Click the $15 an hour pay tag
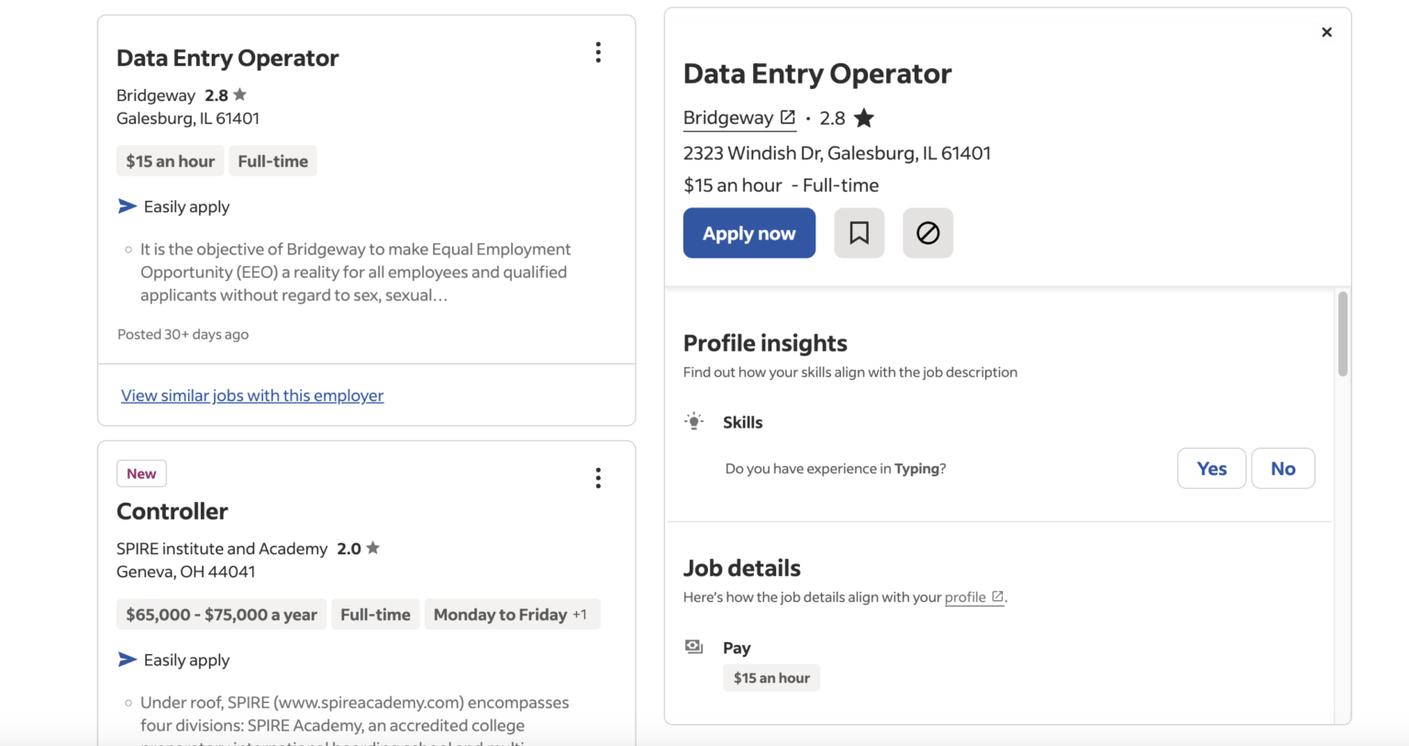 (771, 677)
